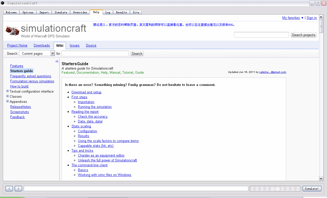The width and height of the screenshot is (327, 198).
Task: Open the Screenshots sidebar link
Action: click(19, 112)
